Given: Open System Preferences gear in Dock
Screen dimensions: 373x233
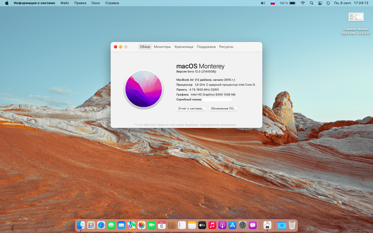Looking at the screenshot, I should (x=242, y=225).
